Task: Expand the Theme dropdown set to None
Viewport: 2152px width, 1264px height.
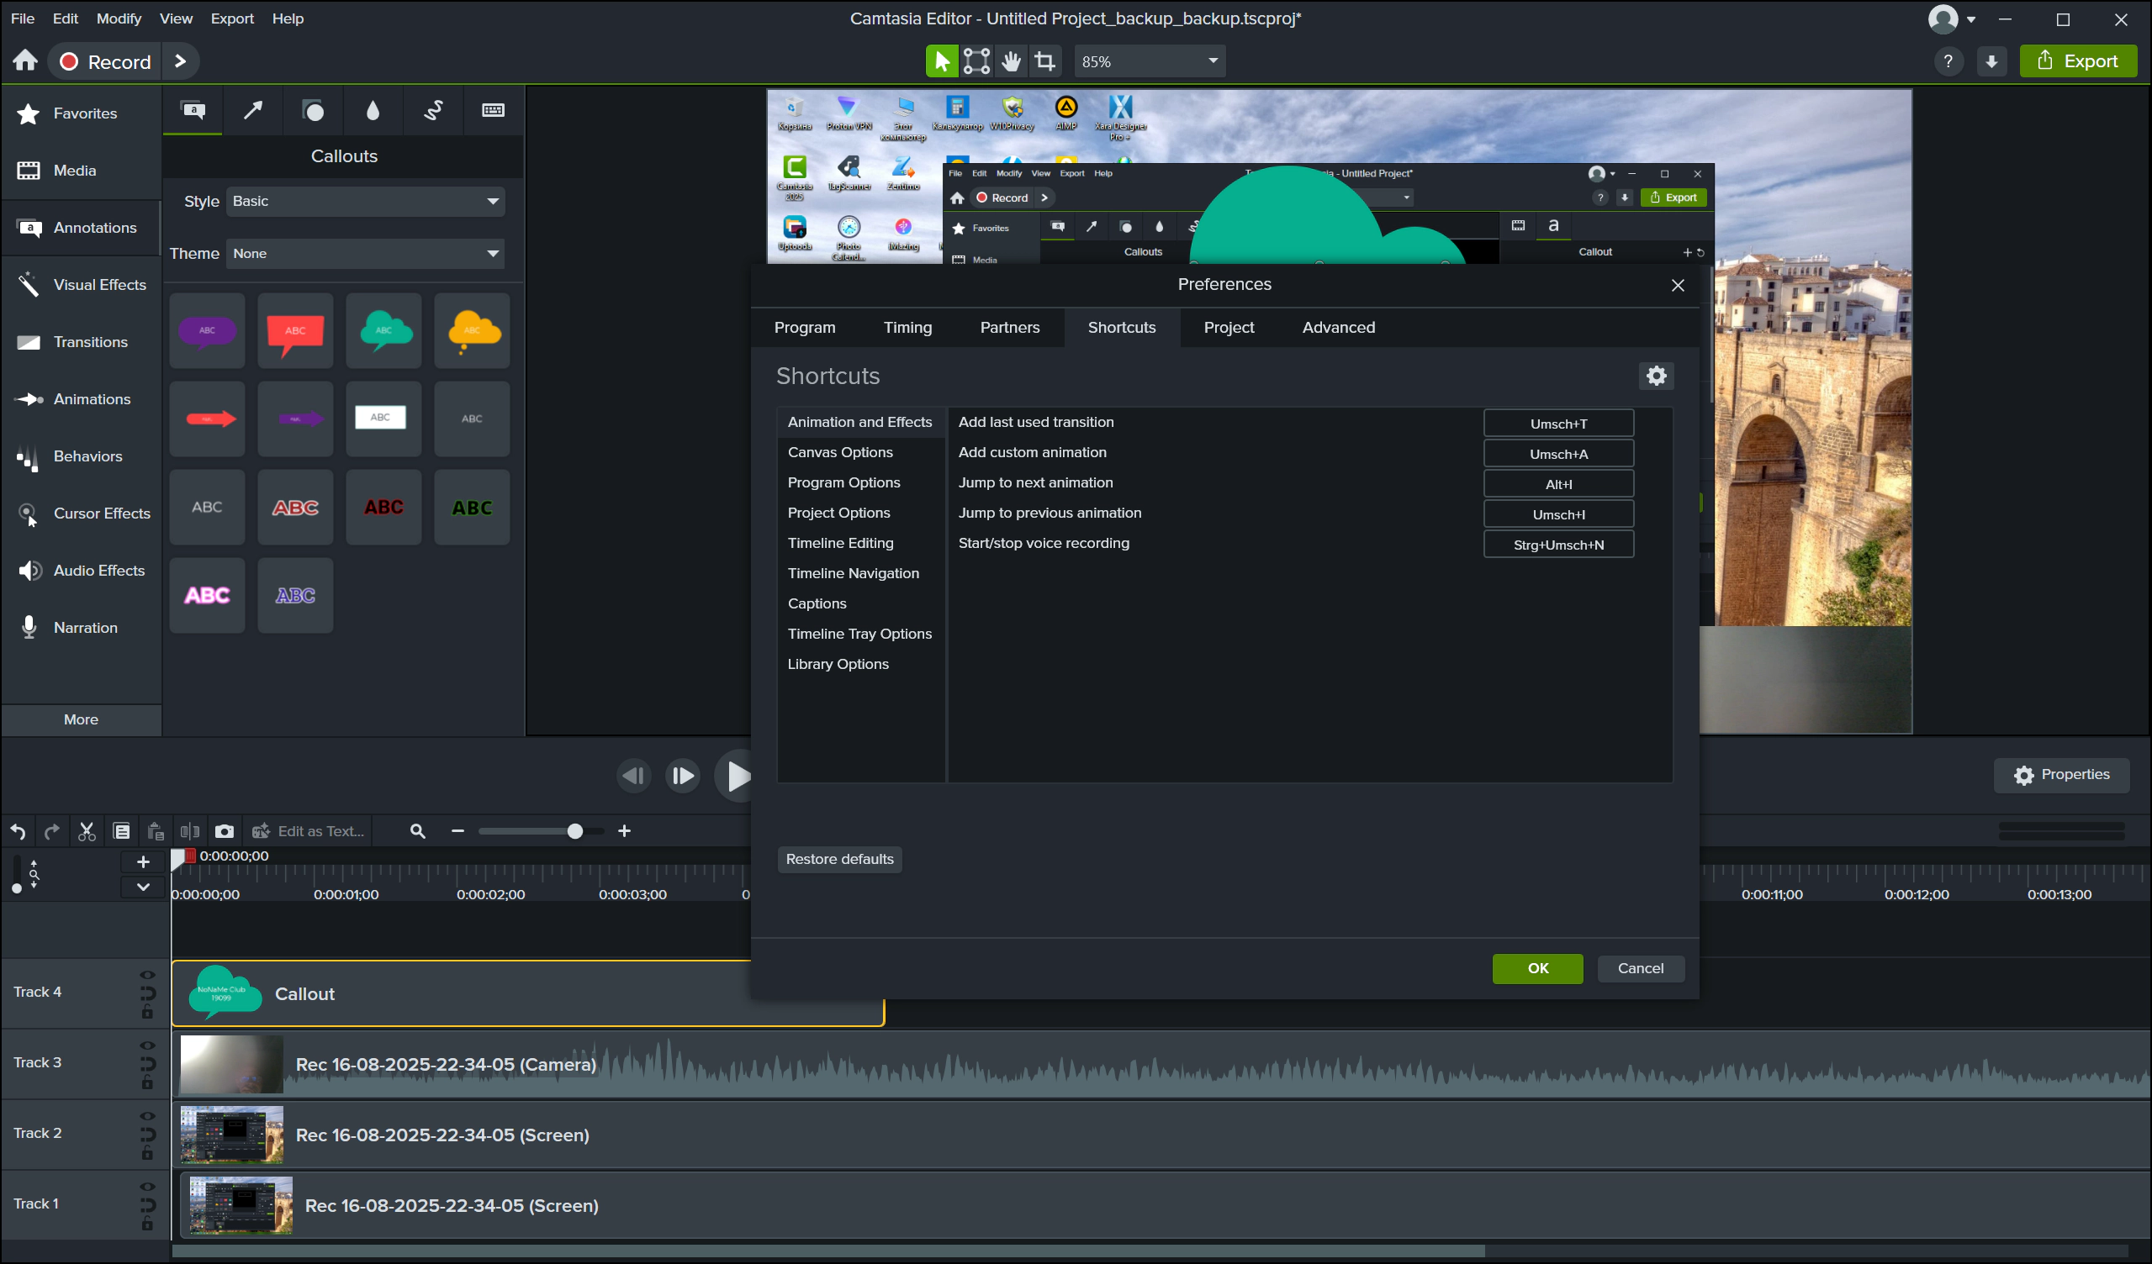Action: tap(366, 254)
